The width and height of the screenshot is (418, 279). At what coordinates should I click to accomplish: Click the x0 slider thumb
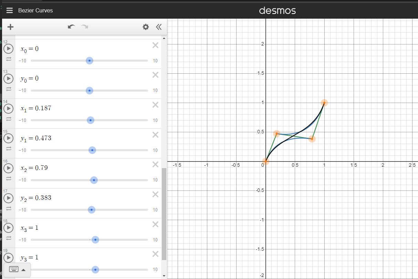pyautogui.click(x=89, y=61)
